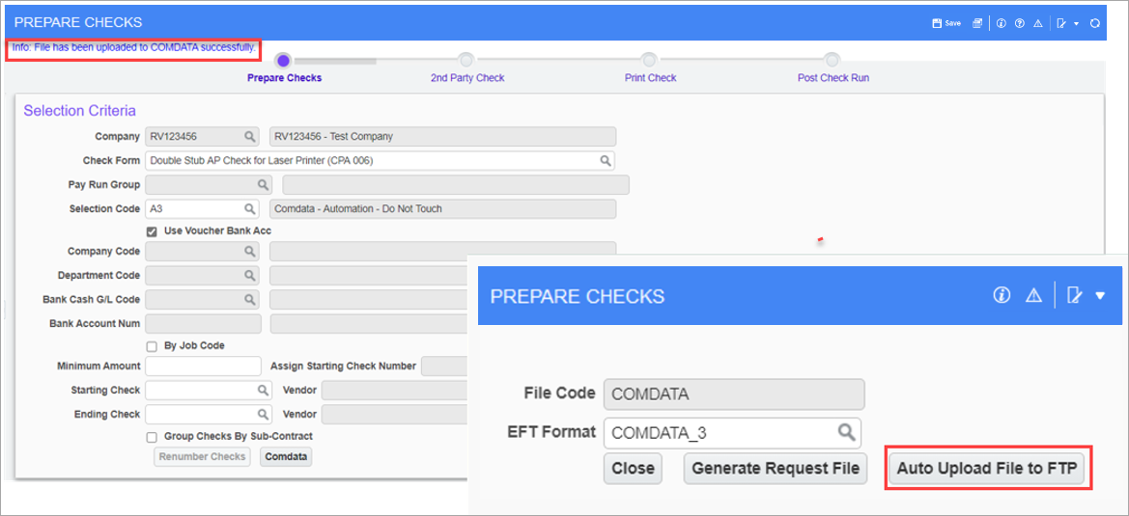Open the Check Form lookup magnifier
The height and width of the screenshot is (516, 1129).
[607, 160]
